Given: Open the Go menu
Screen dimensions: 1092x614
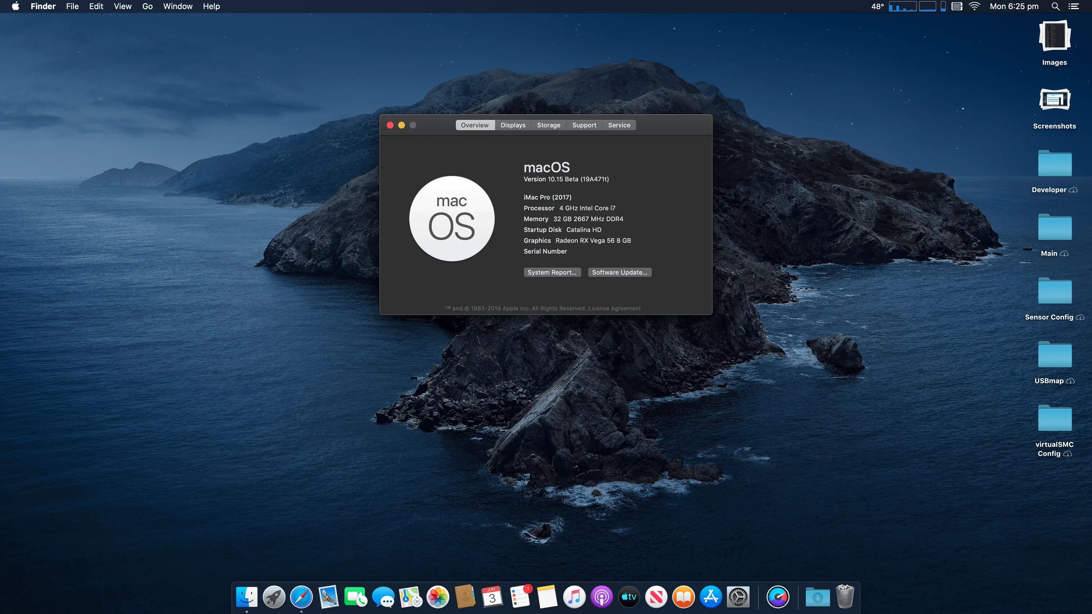Looking at the screenshot, I should [147, 6].
